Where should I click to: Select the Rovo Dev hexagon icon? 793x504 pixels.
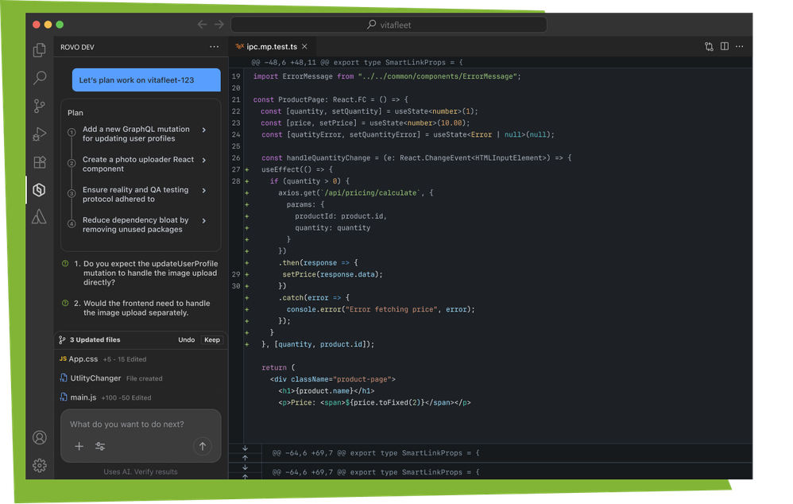pyautogui.click(x=40, y=190)
